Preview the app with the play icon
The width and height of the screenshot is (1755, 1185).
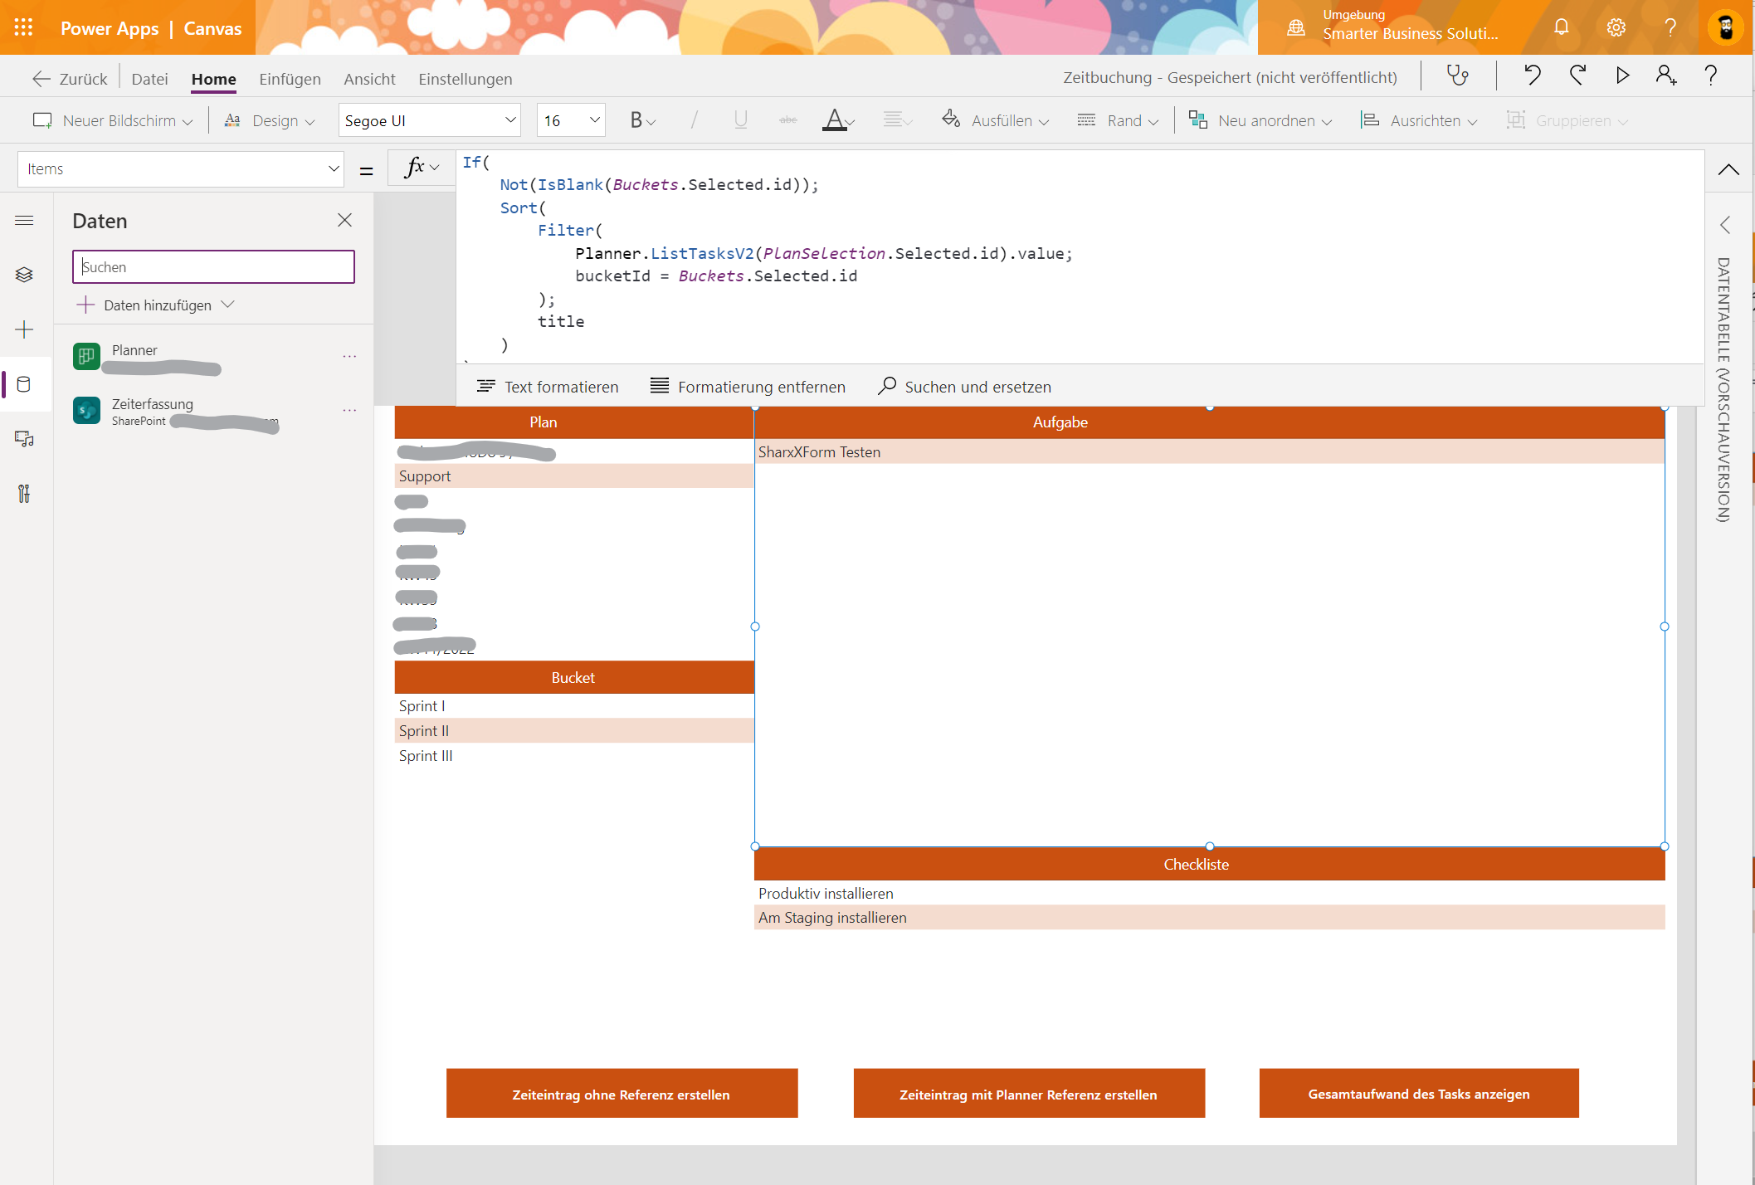click(1622, 76)
